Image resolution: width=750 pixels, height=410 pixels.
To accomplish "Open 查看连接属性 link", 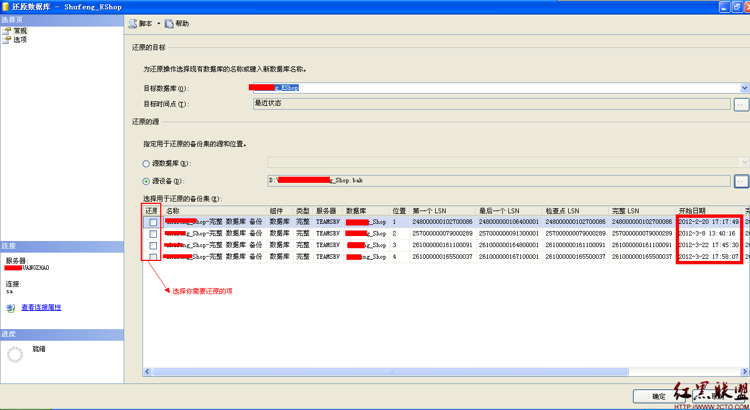I will (42, 307).
